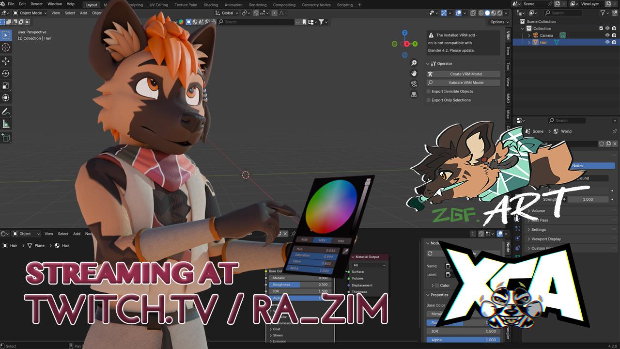
Task: Expand the Camera item in outliner
Action: point(529,35)
